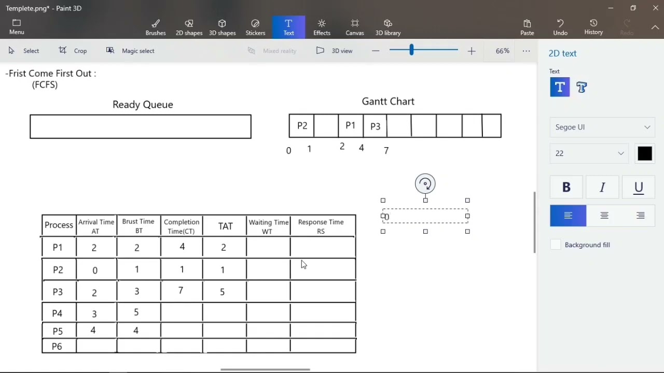The image size is (664, 373).
Task: Click the 'Completion Time(CT)' column header
Action: coord(182,226)
